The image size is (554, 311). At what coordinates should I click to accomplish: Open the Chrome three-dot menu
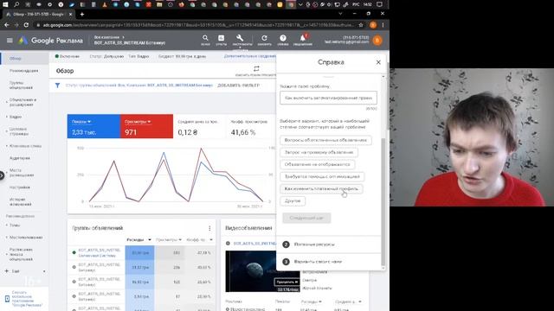click(x=383, y=25)
